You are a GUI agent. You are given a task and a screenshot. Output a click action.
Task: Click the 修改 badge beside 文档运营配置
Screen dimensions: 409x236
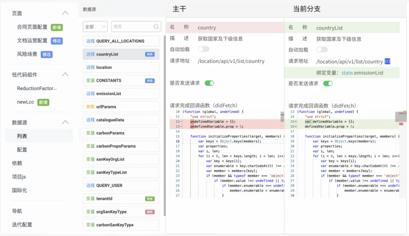57,41
